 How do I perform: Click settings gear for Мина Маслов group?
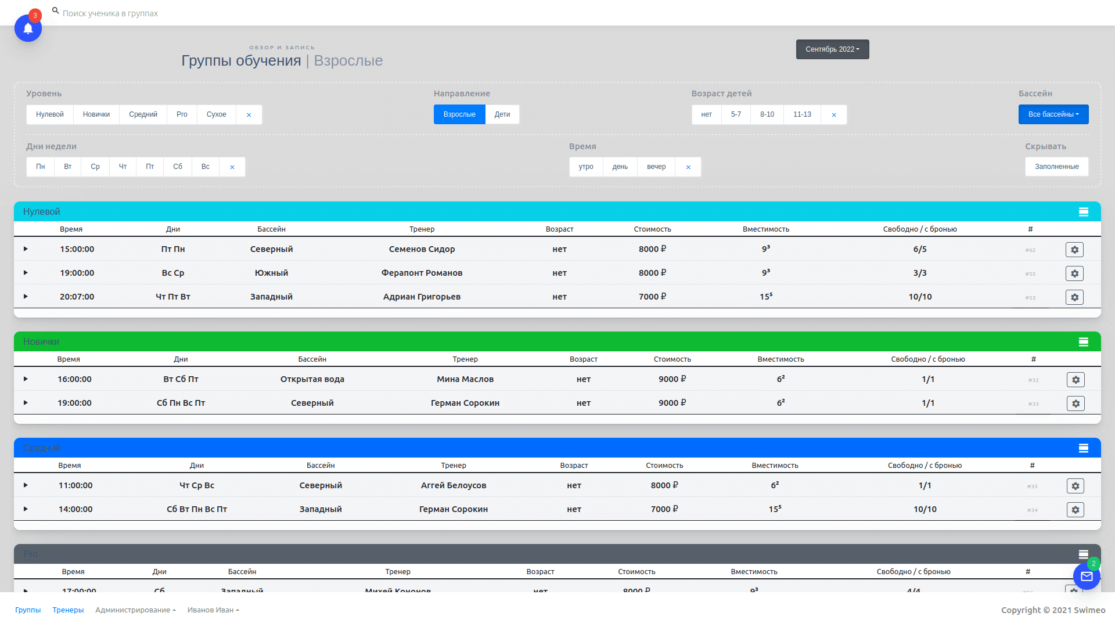pyautogui.click(x=1076, y=380)
